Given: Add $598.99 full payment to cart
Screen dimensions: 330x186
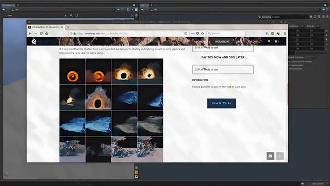Looking at the screenshot, I should [223, 48].
